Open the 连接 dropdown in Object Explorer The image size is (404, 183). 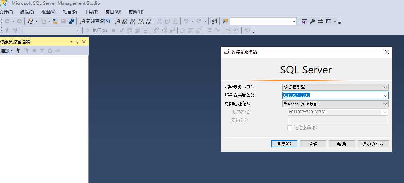(6, 51)
